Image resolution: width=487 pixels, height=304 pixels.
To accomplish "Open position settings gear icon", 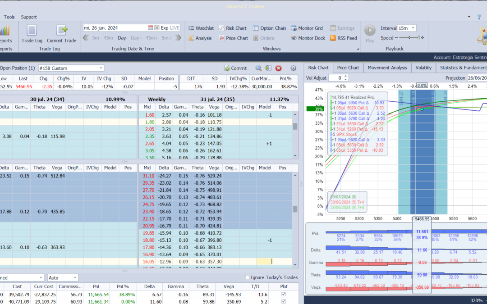I will coord(293,68).
